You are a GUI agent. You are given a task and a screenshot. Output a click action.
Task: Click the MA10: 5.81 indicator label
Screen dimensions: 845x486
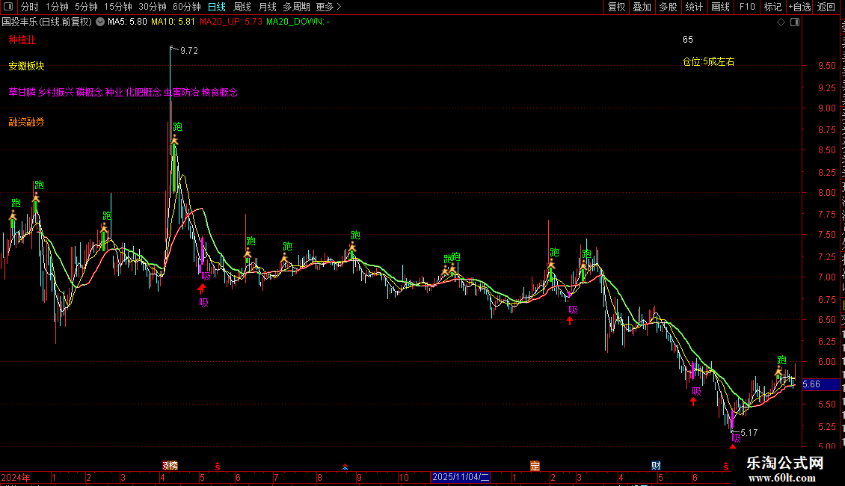pyautogui.click(x=173, y=22)
